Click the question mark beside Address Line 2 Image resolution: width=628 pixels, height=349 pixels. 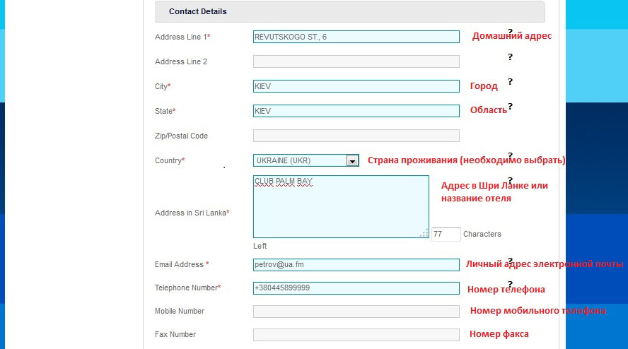(x=510, y=57)
